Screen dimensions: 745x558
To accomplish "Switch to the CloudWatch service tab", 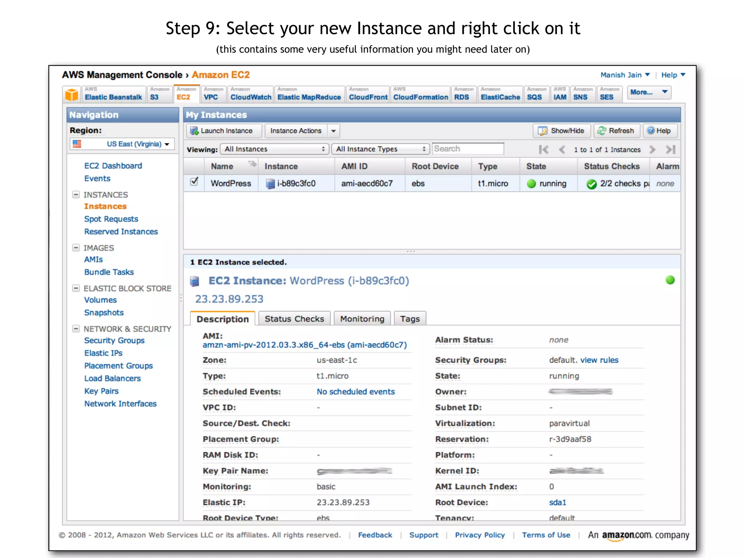I will tap(251, 94).
